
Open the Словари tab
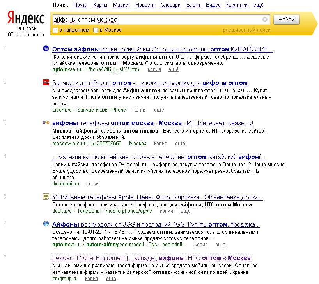pyautogui.click(x=170, y=5)
